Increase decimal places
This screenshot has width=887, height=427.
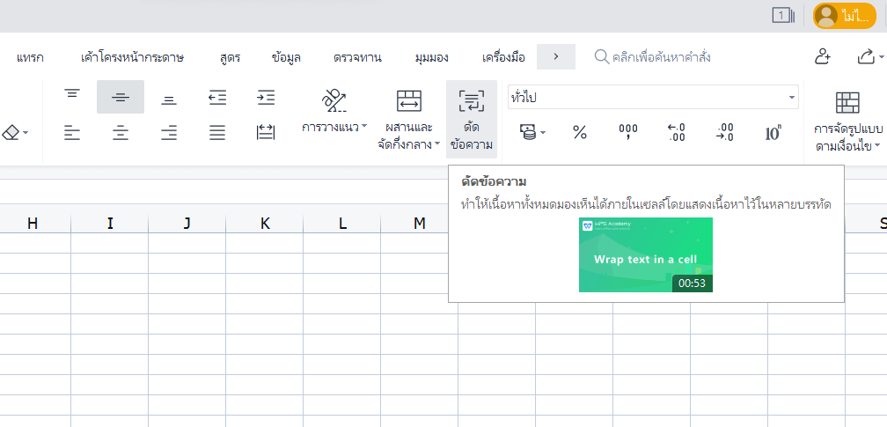tap(677, 133)
